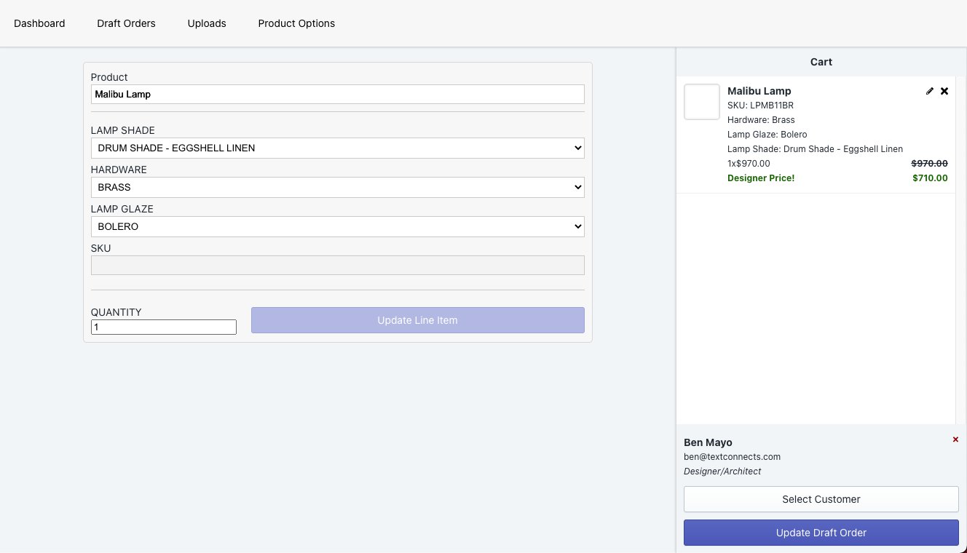This screenshot has width=967, height=553.
Task: Click the Update Line Item button
Action: pyautogui.click(x=417, y=320)
